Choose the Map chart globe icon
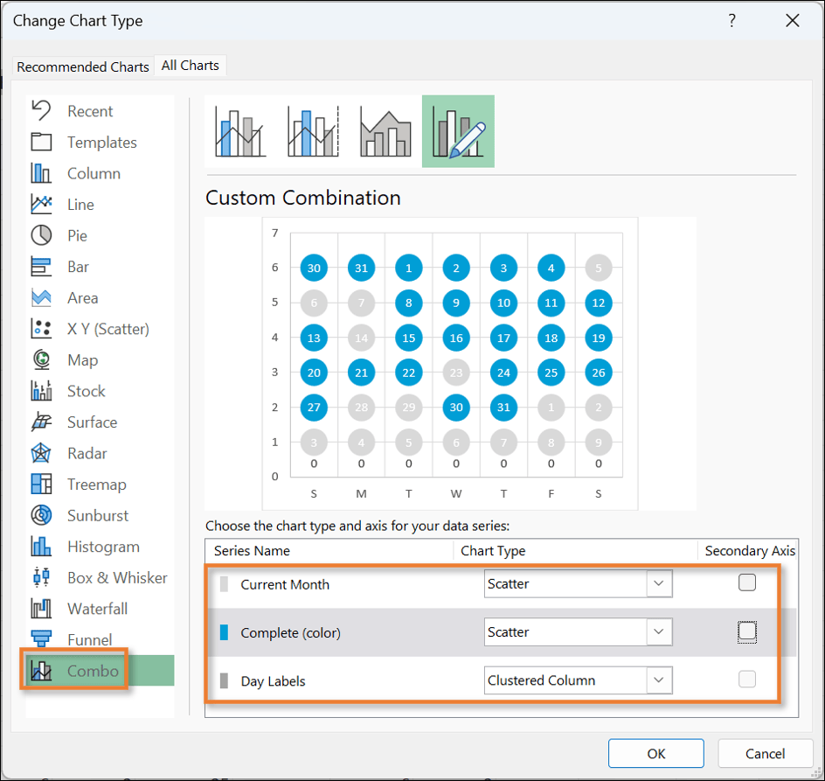The image size is (825, 781). pos(41,359)
